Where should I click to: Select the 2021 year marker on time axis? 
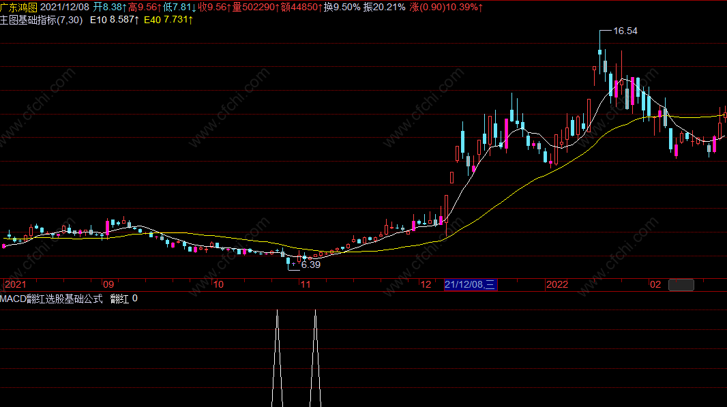click(15, 284)
